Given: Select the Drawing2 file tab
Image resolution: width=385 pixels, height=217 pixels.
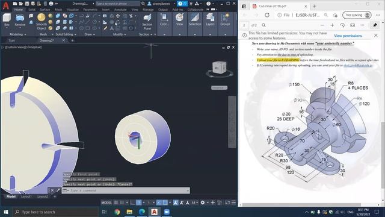Looking at the screenshot, I should 47,40.
